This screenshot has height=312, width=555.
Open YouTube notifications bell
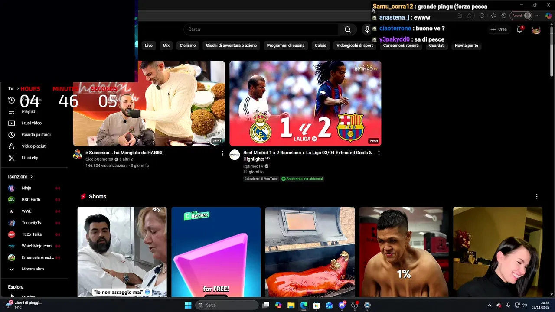tap(519, 29)
